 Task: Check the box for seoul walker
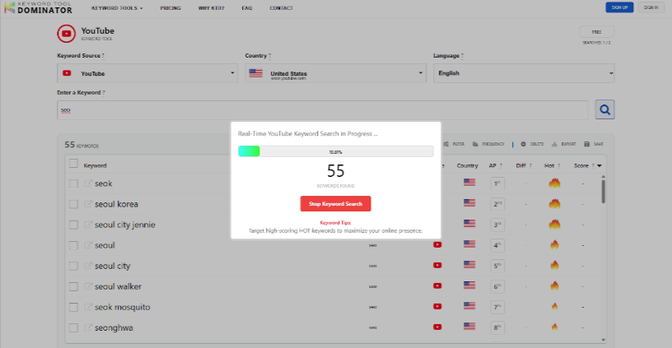(73, 286)
